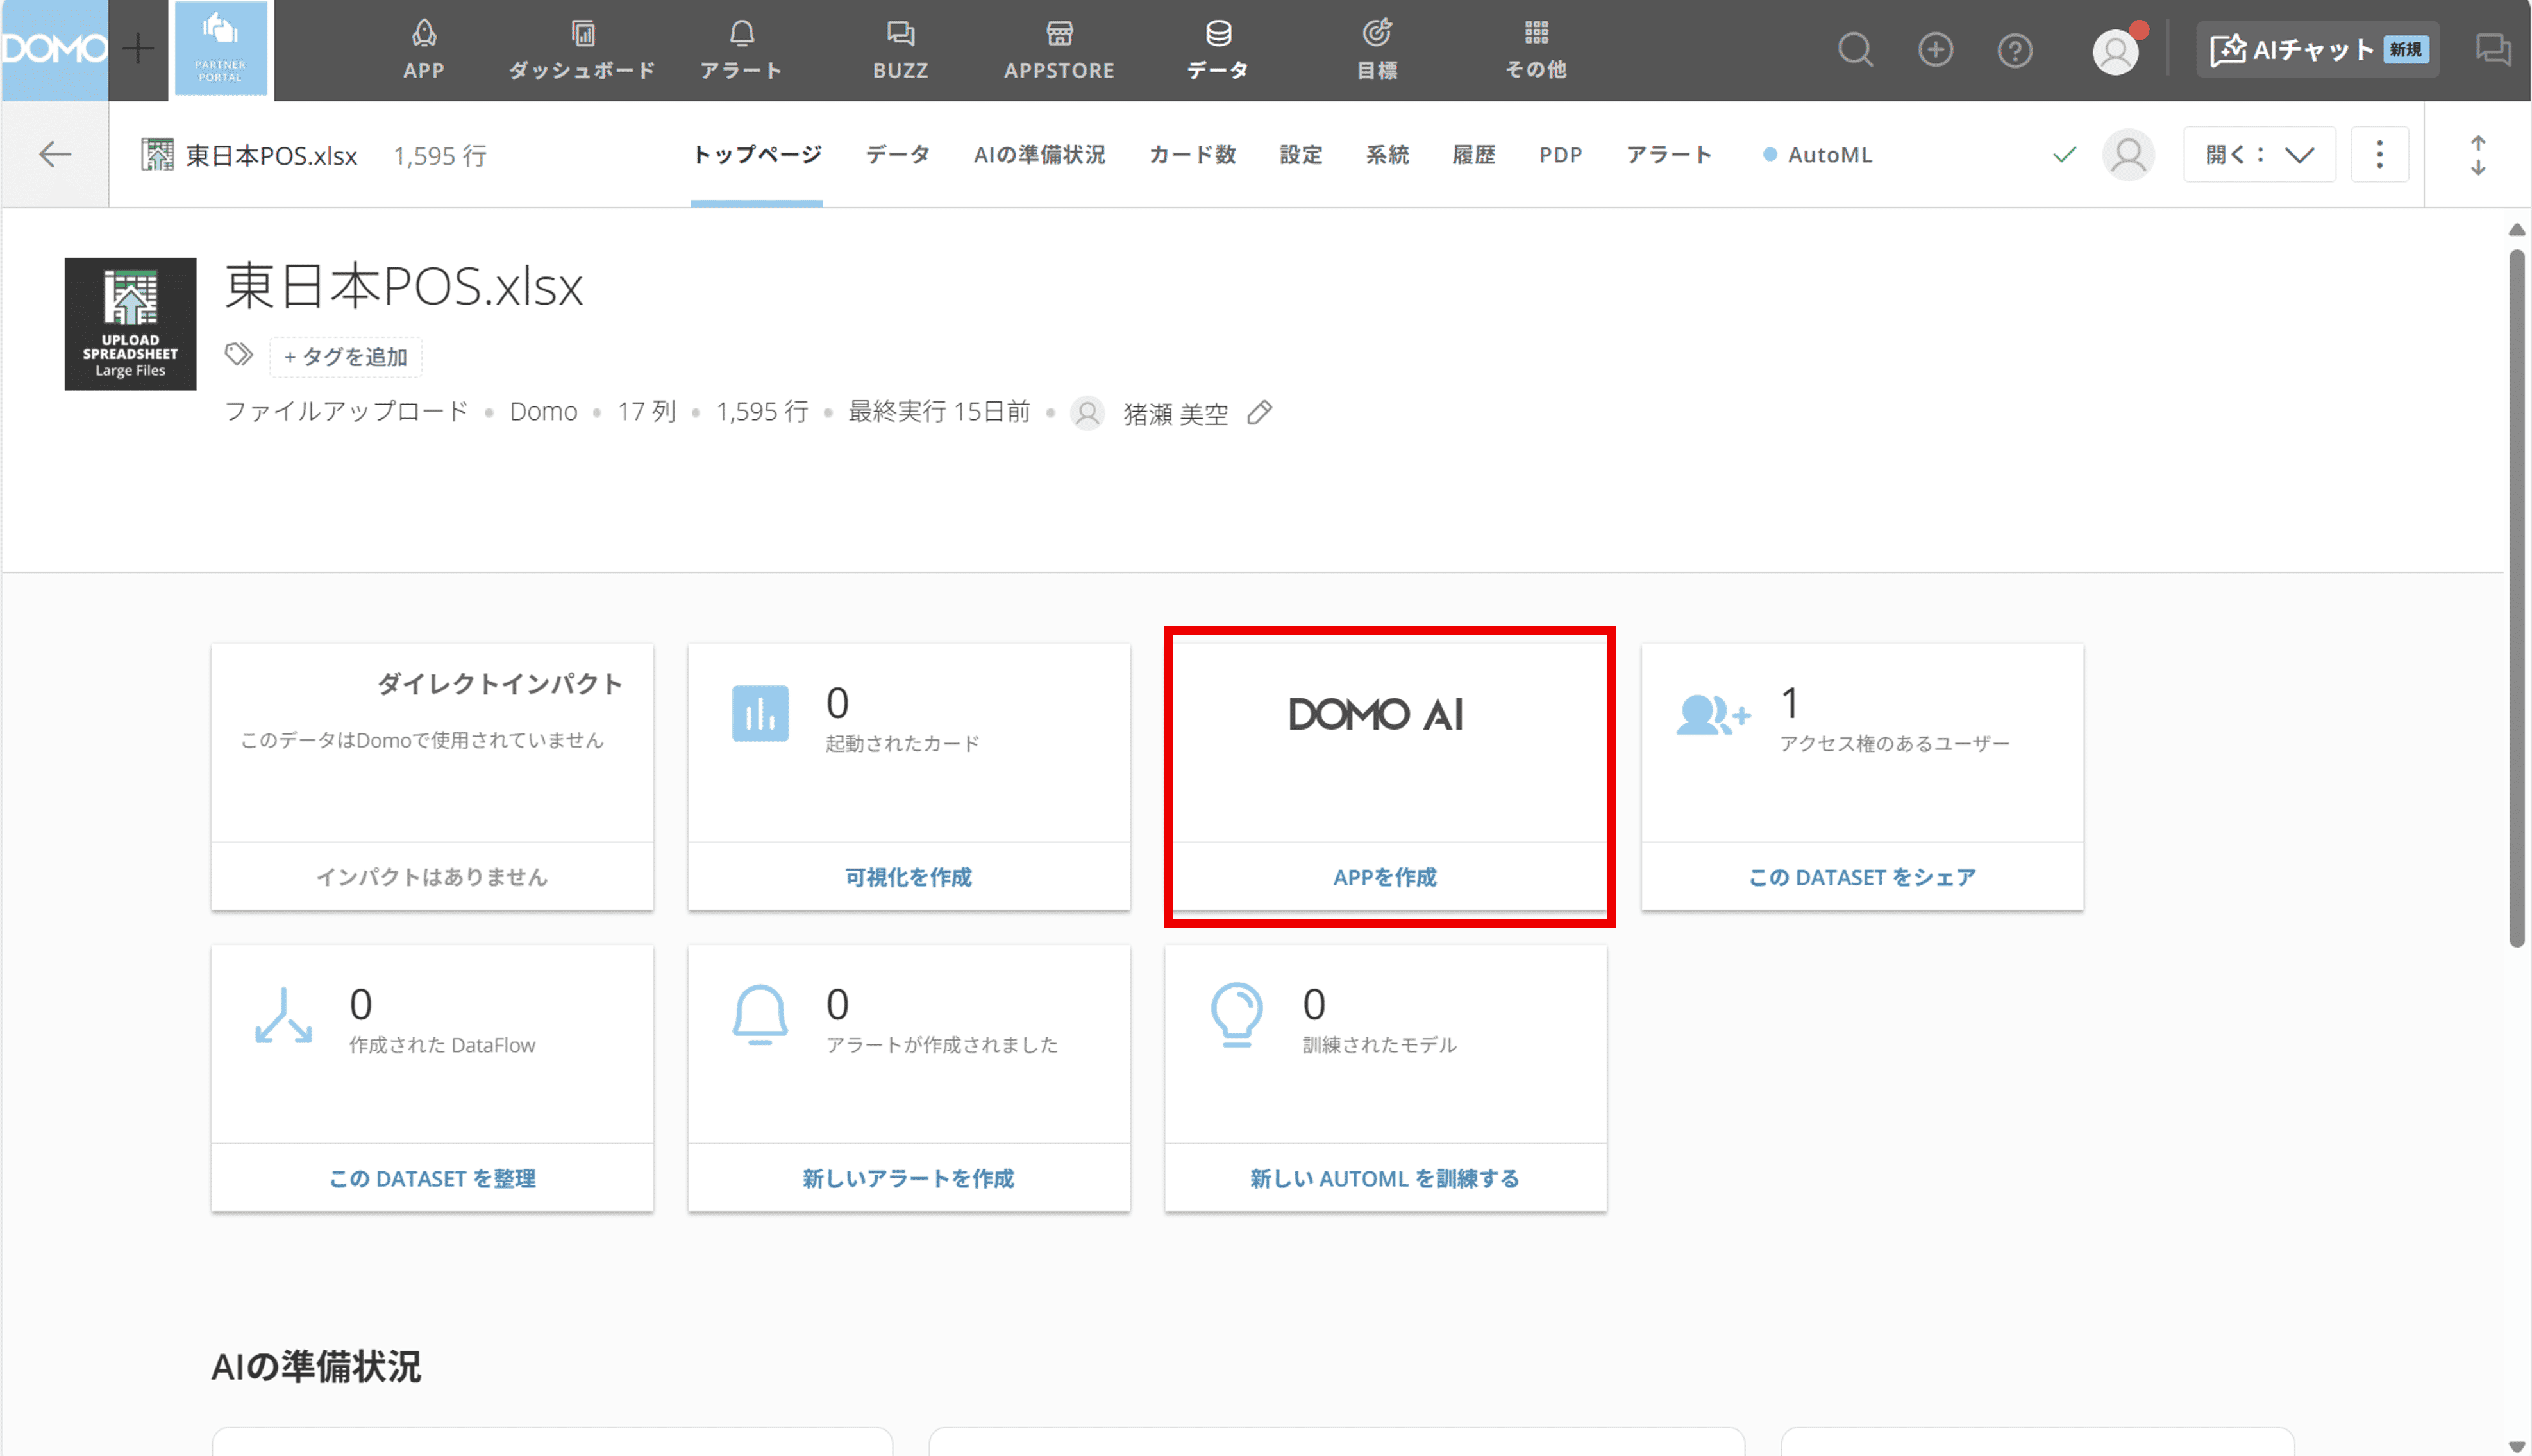Click the search magnifier icon
Image resolution: width=2532 pixels, height=1456 pixels.
tap(1855, 49)
